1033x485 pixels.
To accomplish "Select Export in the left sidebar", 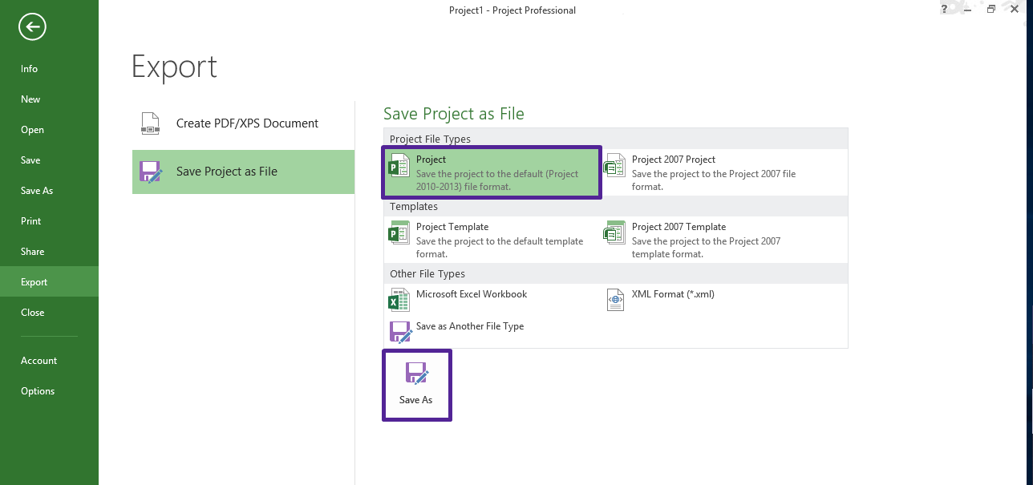I will [49, 282].
